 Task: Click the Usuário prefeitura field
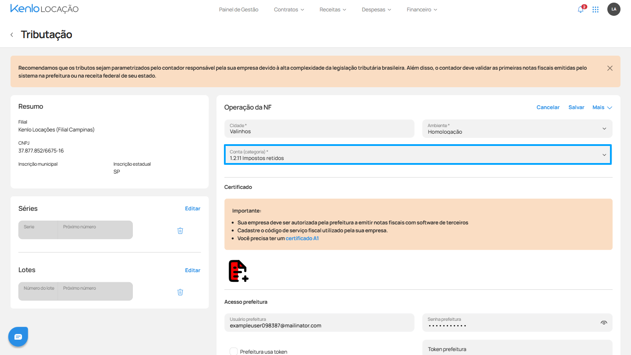319,323
